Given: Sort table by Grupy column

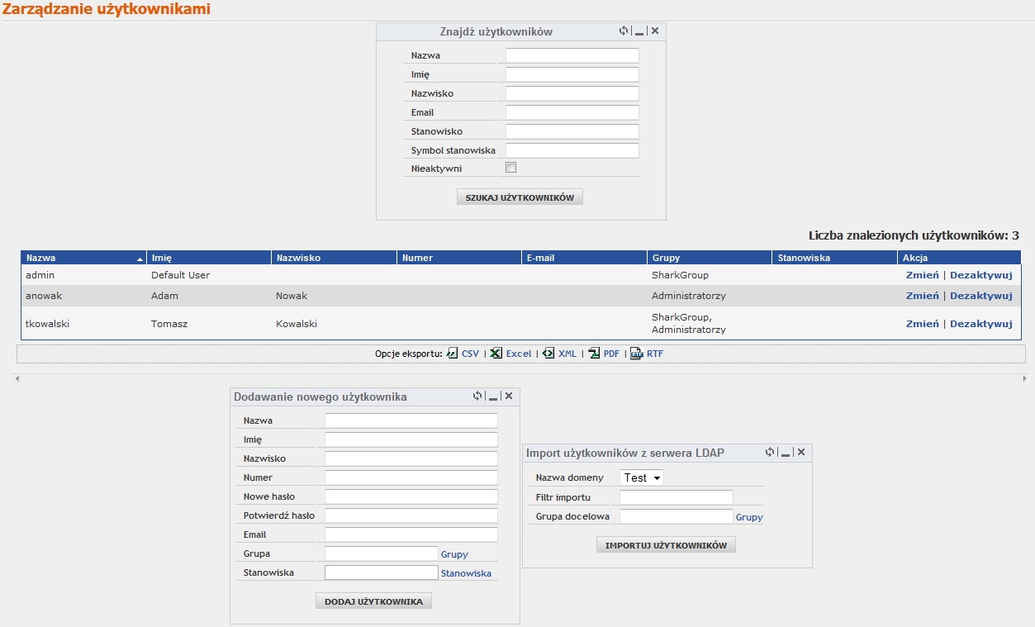Looking at the screenshot, I should [709, 258].
